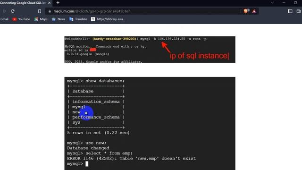Click the forward navigation arrow
This screenshot has width=302, height=170.
pyautogui.click(x=4, y=11)
